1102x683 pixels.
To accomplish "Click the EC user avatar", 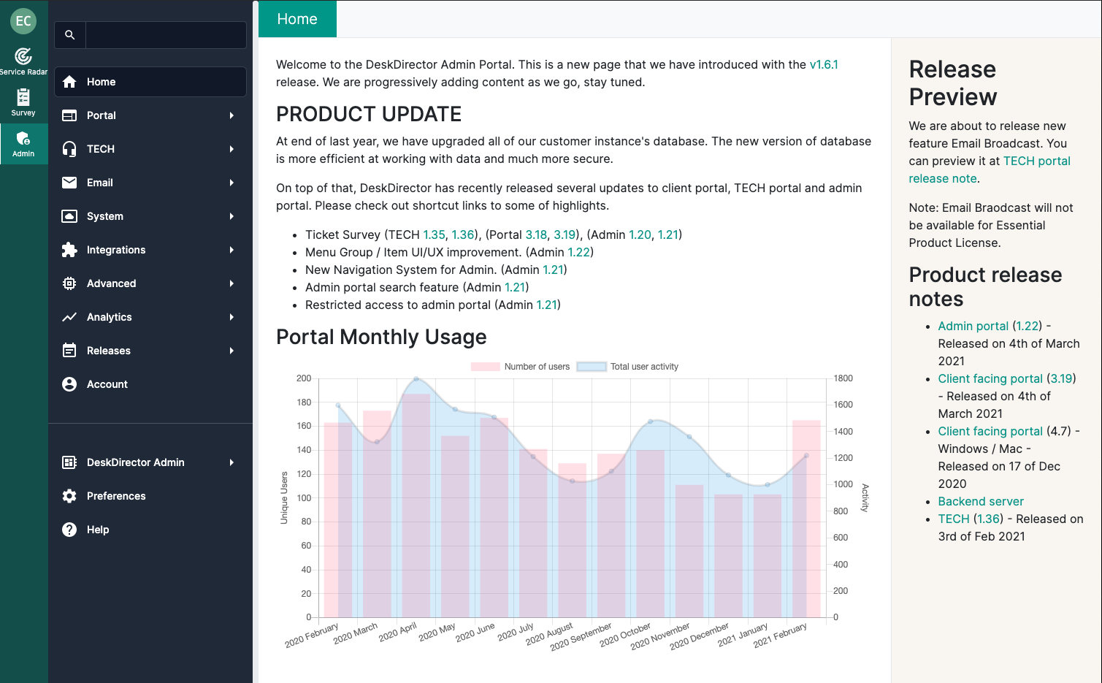I will pos(23,20).
